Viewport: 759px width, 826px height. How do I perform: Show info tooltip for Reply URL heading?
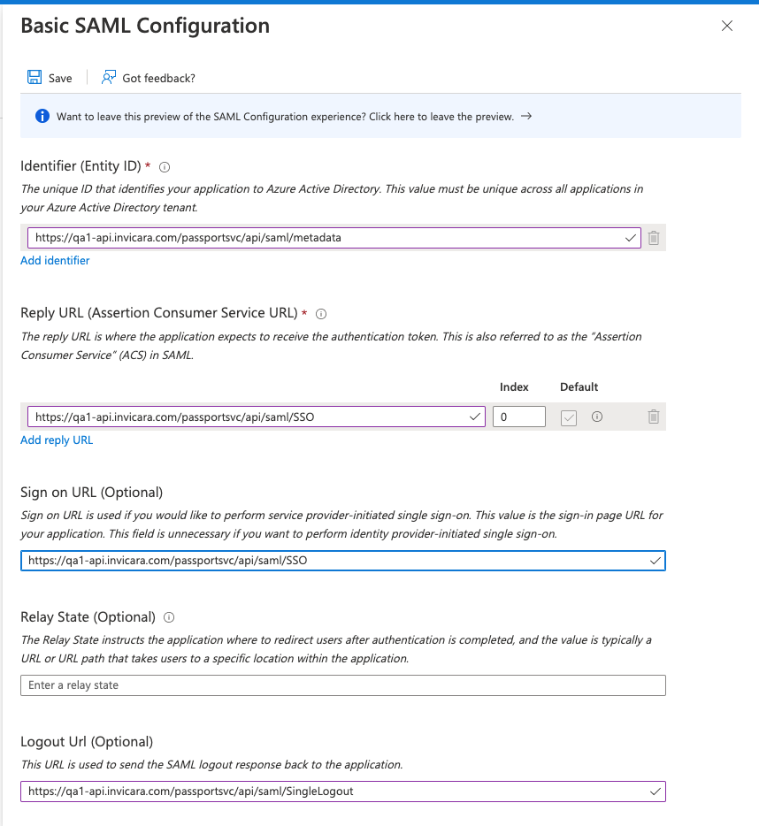coord(321,313)
